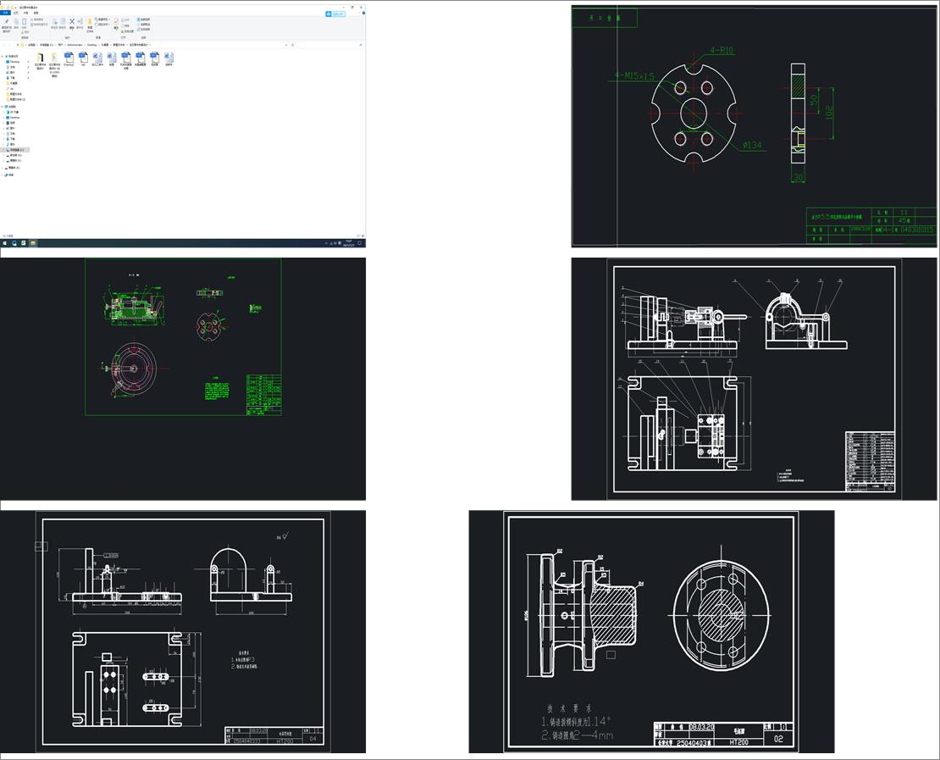
Task: Switch to the Share ribbon tab
Action: (25, 13)
